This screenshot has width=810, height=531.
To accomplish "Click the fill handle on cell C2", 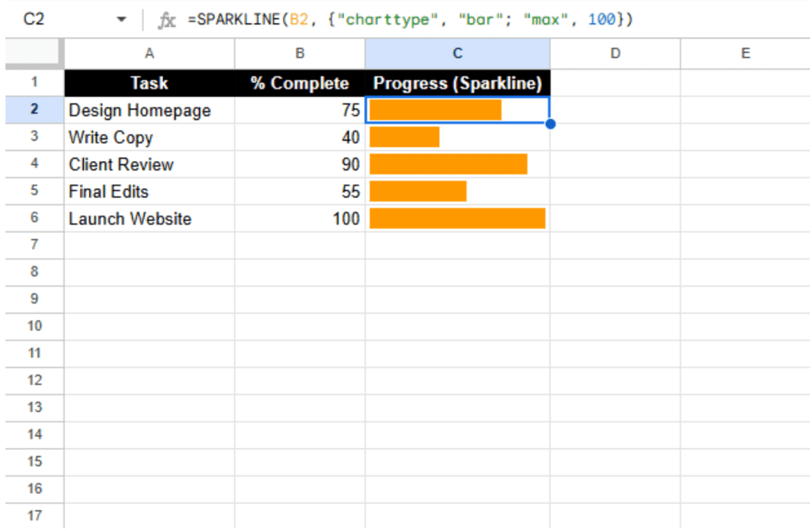I will (551, 123).
